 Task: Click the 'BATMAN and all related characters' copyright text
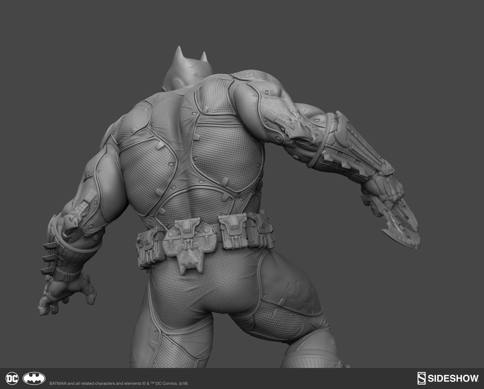coord(118,383)
